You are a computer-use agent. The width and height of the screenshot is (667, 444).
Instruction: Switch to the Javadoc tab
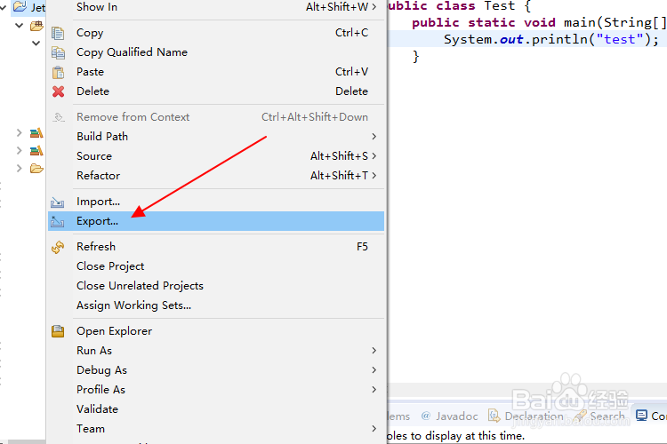coord(449,416)
